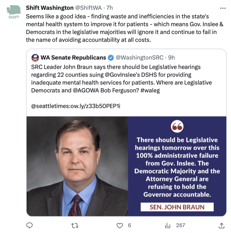Click the quoted tweet body text
The height and width of the screenshot is (233, 231).
click(121, 79)
